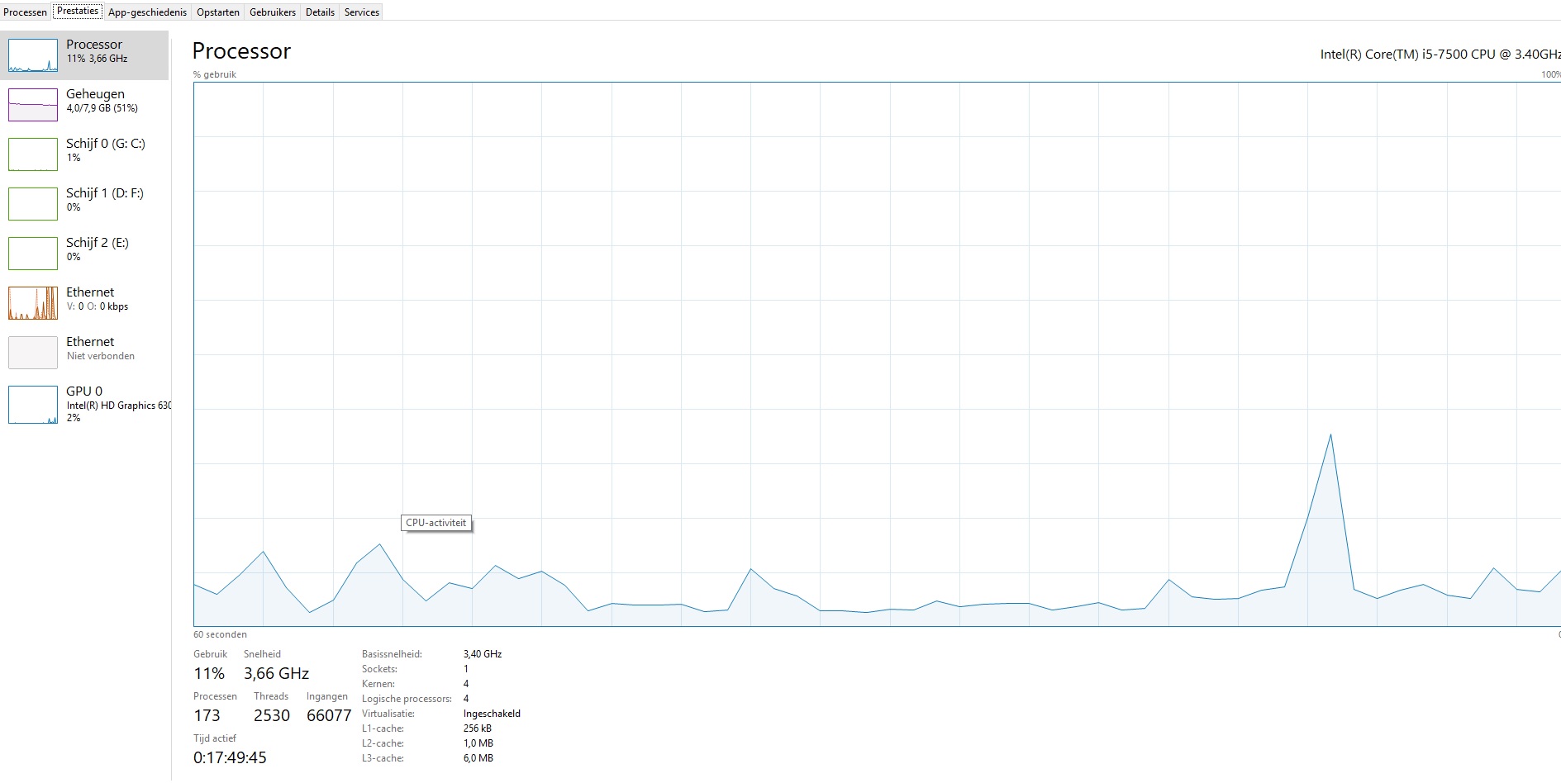Open the active Ethernet orange graph thumbnail
Screen dimensions: 1561x783
(x=33, y=303)
